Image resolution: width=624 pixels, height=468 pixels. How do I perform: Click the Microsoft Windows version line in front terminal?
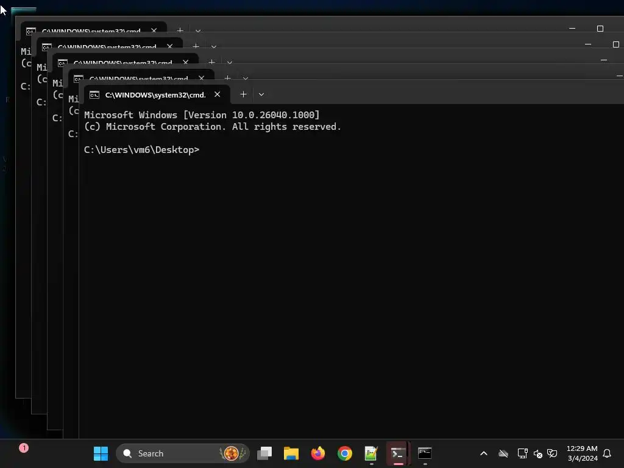(202, 115)
